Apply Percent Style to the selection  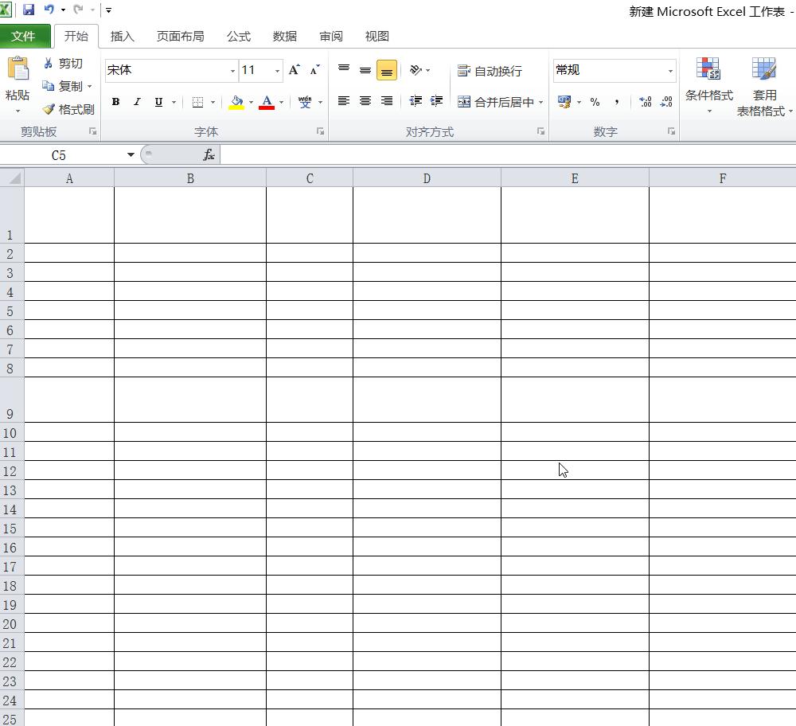[594, 102]
